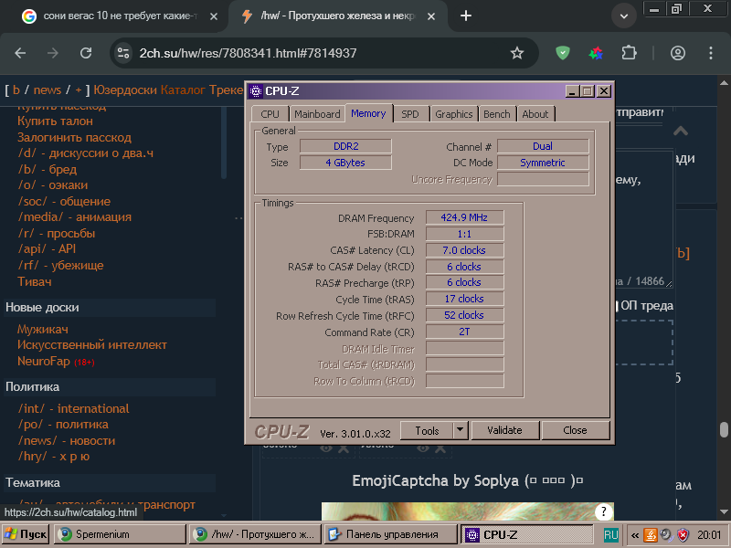The height and width of the screenshot is (548, 731).
Task: Bookmark this page with the star icon
Action: coord(517,53)
